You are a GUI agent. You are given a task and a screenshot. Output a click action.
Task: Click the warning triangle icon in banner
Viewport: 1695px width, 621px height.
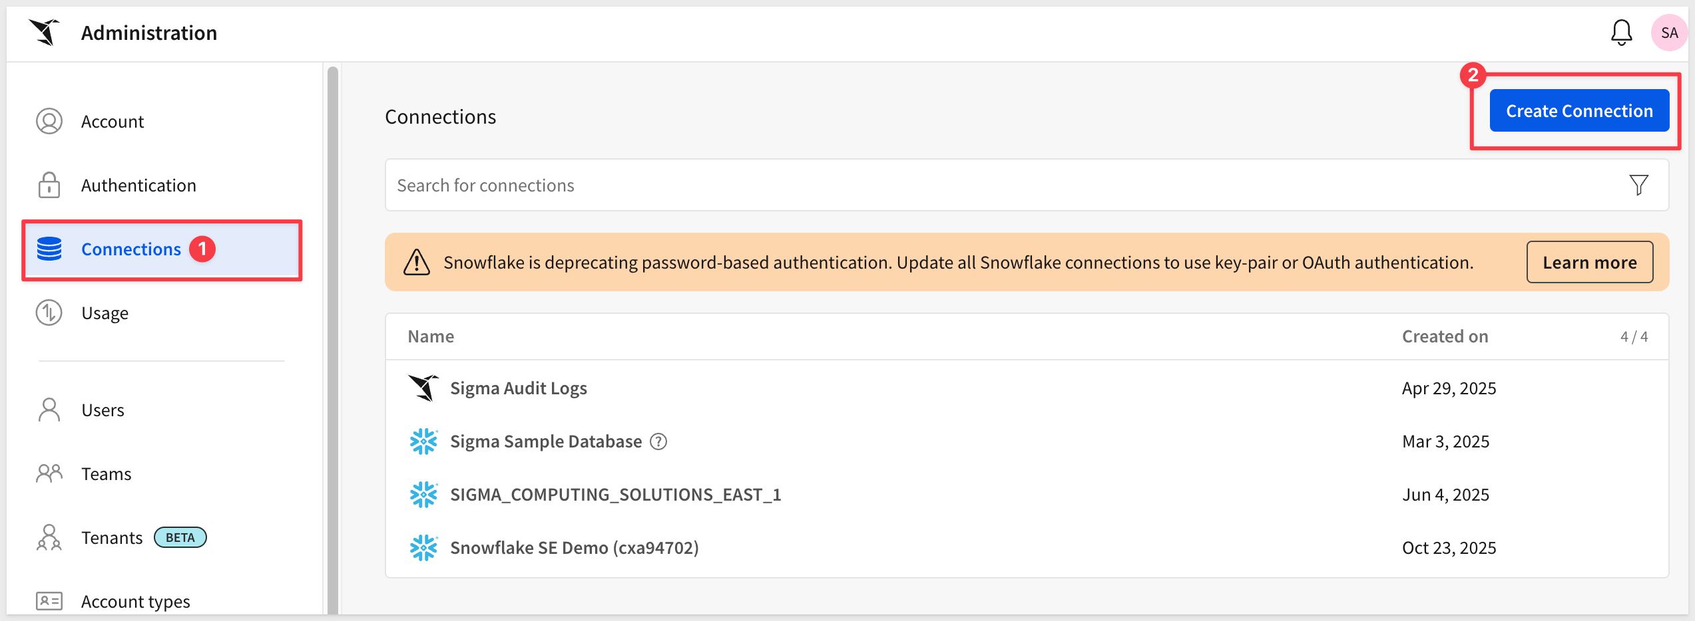tap(417, 263)
